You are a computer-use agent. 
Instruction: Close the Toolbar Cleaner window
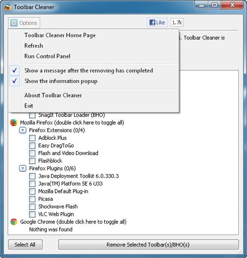click(232, 5)
